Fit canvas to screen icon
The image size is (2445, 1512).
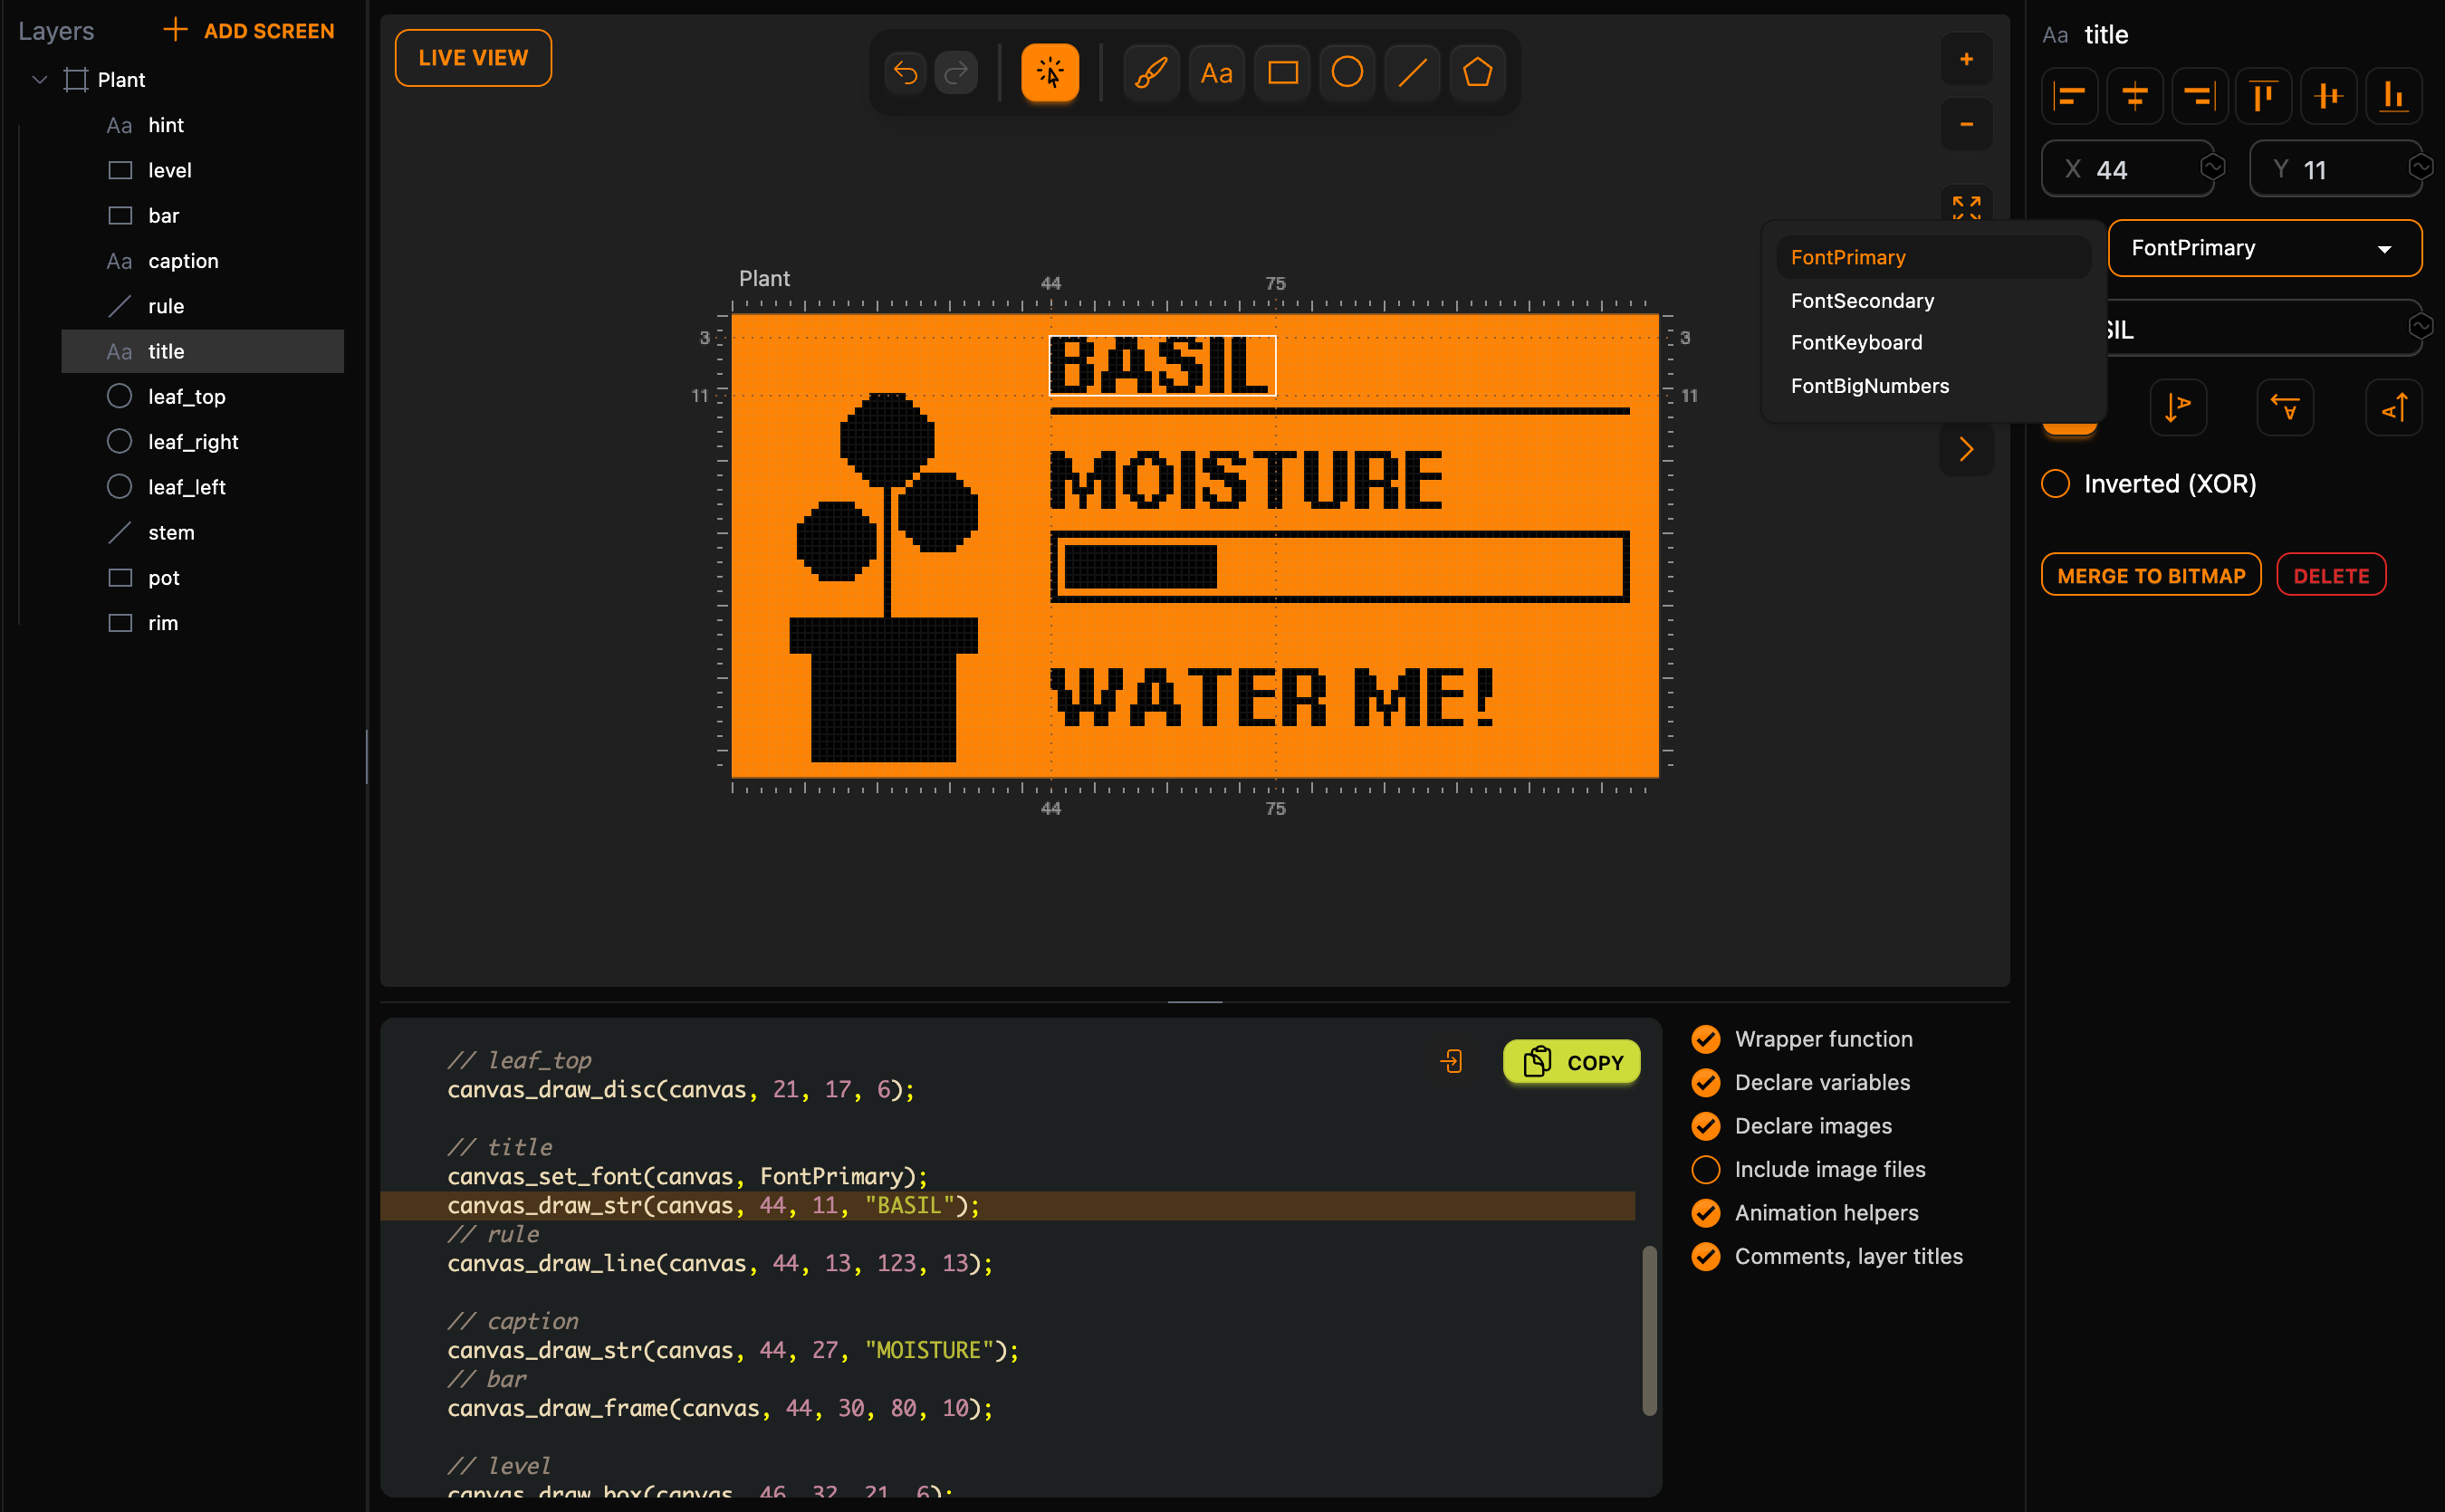1966,206
